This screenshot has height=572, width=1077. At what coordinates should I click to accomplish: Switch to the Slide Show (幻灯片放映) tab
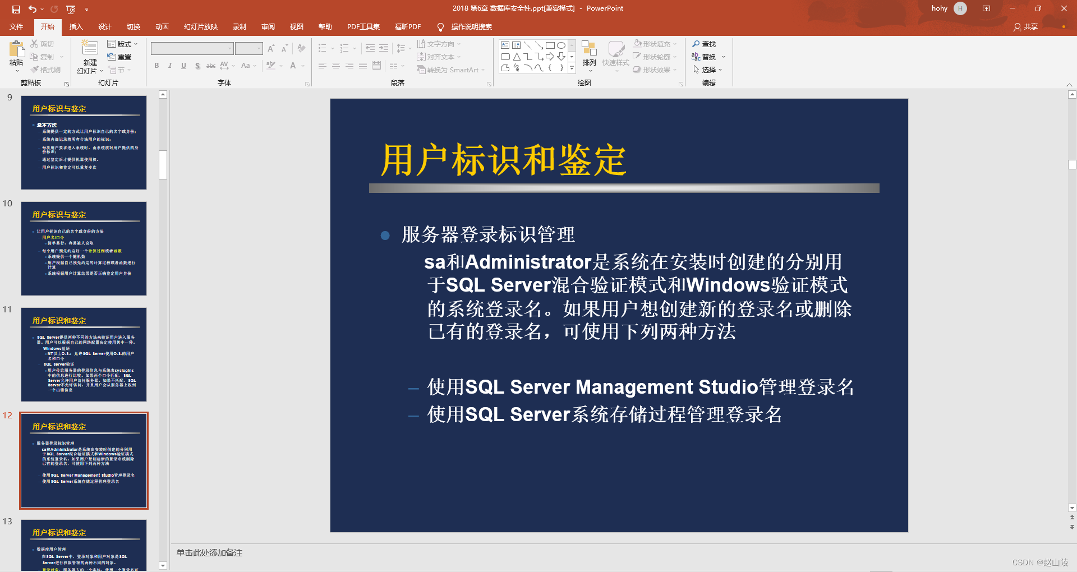pyautogui.click(x=201, y=26)
